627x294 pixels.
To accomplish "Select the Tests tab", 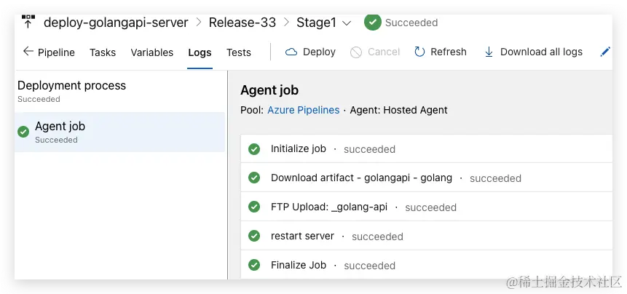I will click(238, 52).
